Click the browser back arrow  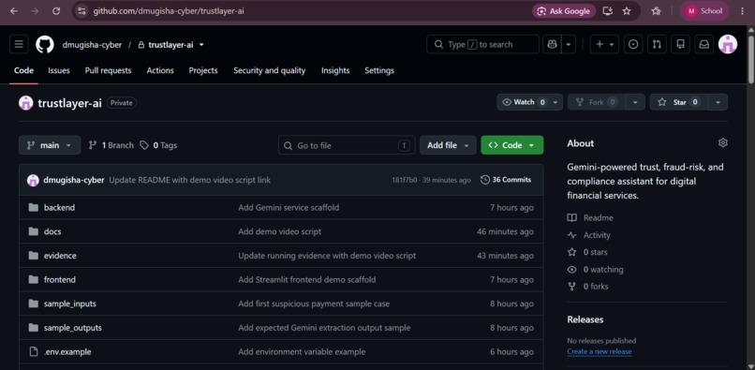pyautogui.click(x=13, y=11)
